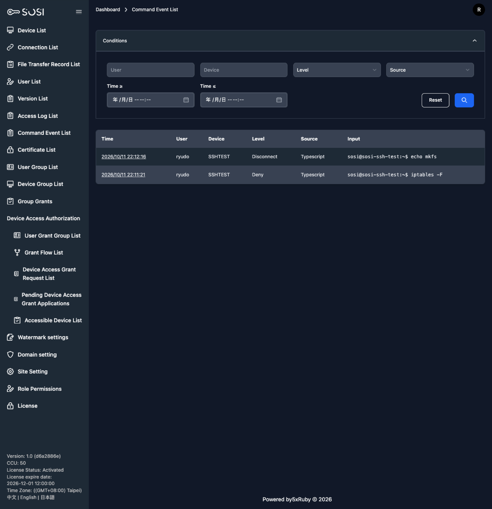492x509 pixels.
Task: Click the Reset button
Action: (x=435, y=100)
